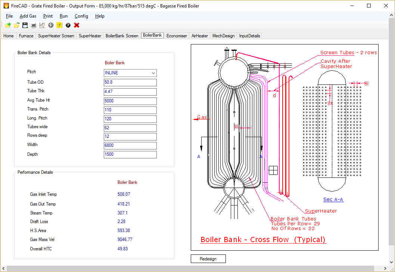Open the Run menu
The width and height of the screenshot is (395, 272).
click(63, 16)
